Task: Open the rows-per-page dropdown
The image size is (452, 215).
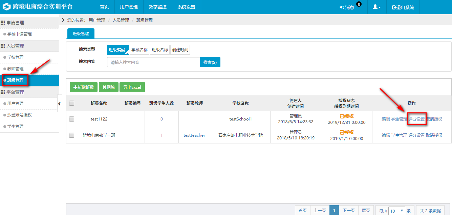Action: click(397, 211)
